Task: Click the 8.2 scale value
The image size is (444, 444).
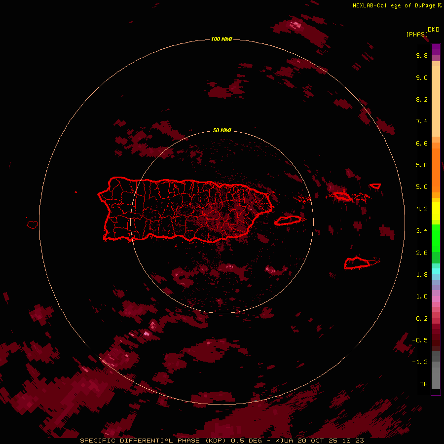Action: tap(422, 99)
